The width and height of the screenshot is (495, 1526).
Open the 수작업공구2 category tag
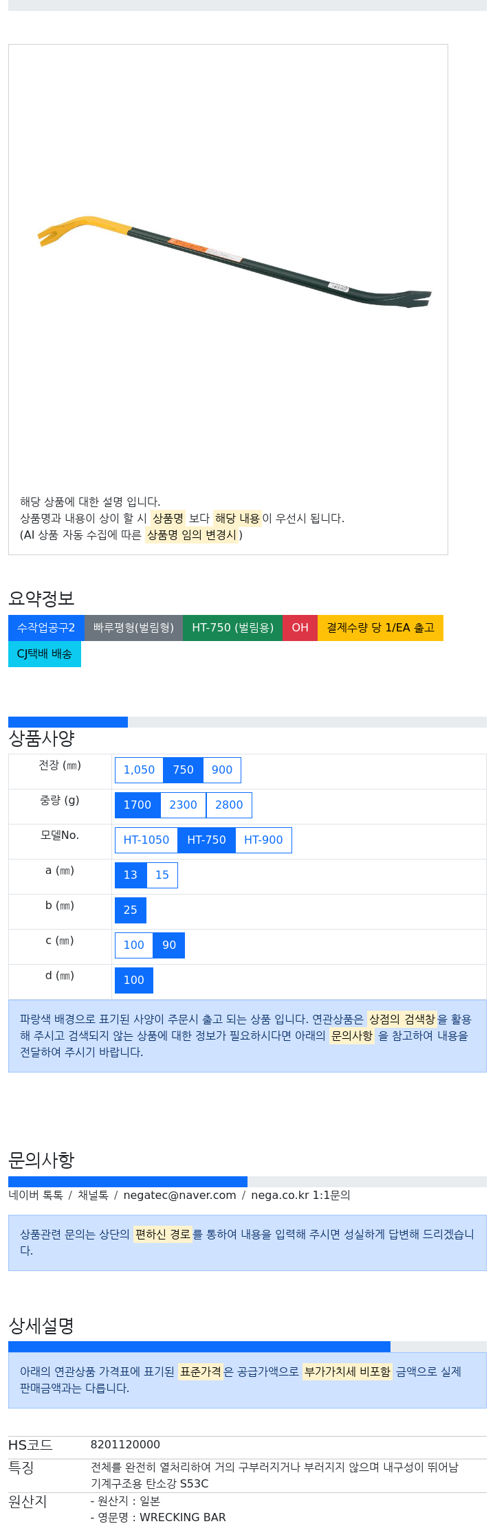[46, 628]
